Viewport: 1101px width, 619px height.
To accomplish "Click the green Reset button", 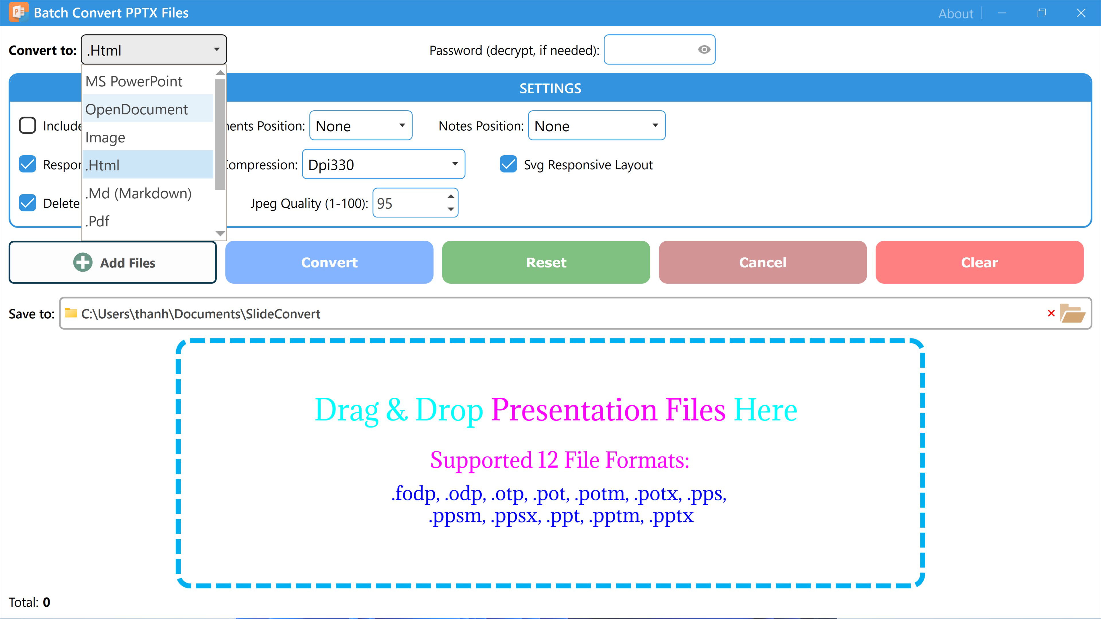I will click(x=546, y=262).
